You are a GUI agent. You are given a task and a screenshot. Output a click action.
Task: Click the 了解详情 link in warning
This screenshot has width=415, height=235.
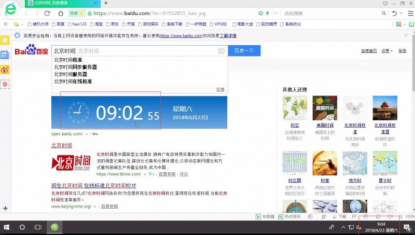point(228,36)
